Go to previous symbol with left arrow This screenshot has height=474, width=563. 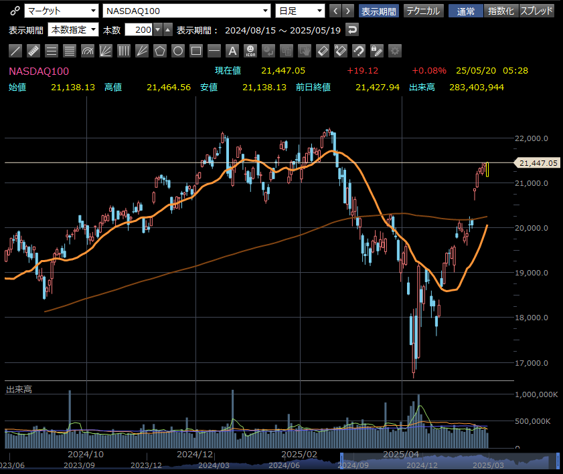point(335,11)
